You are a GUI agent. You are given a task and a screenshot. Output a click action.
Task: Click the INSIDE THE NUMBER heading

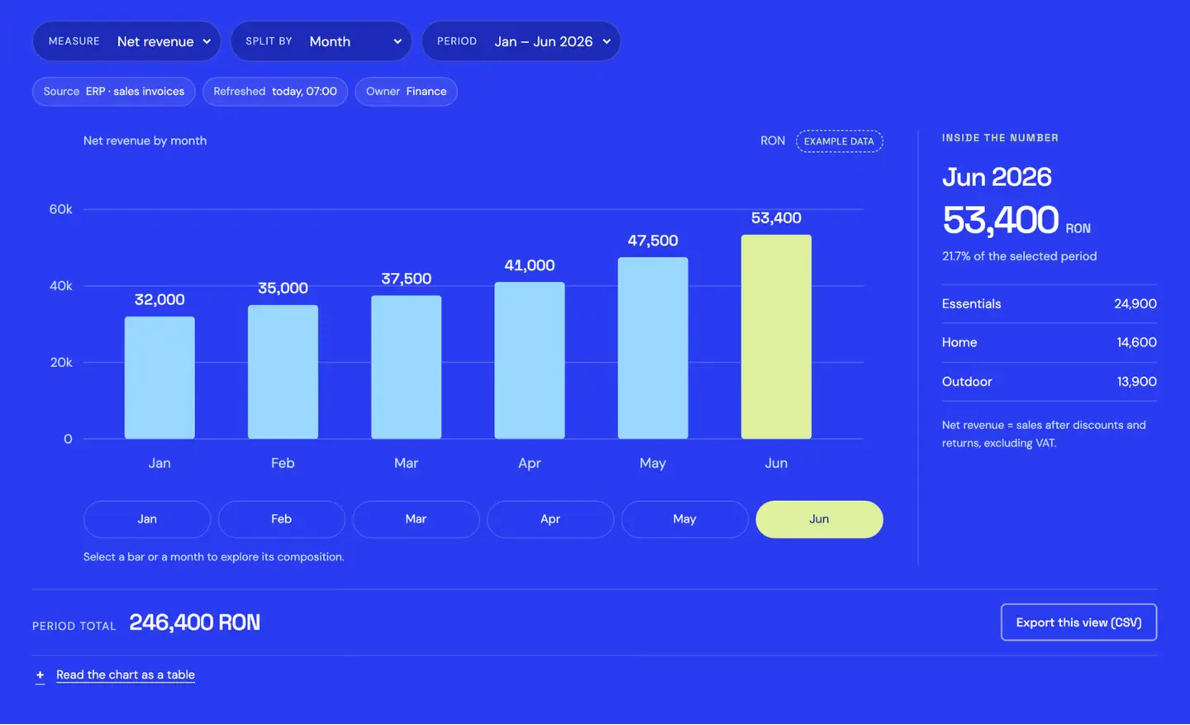1000,138
